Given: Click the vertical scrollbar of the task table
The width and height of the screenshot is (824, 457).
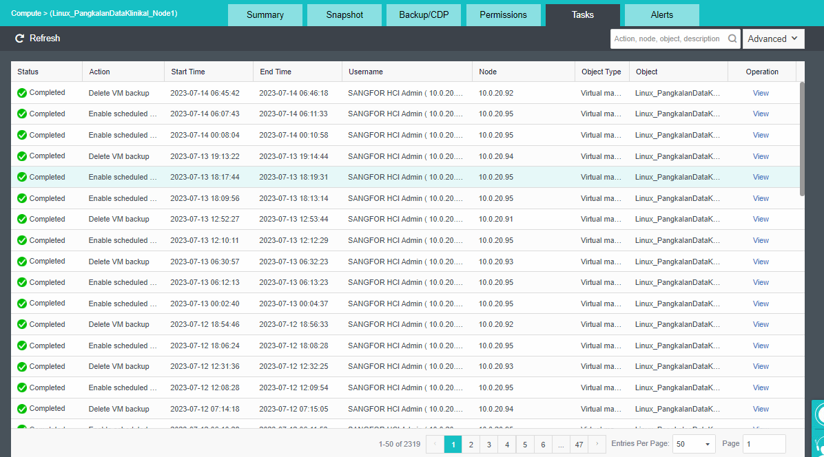Looking at the screenshot, I should [x=801, y=138].
